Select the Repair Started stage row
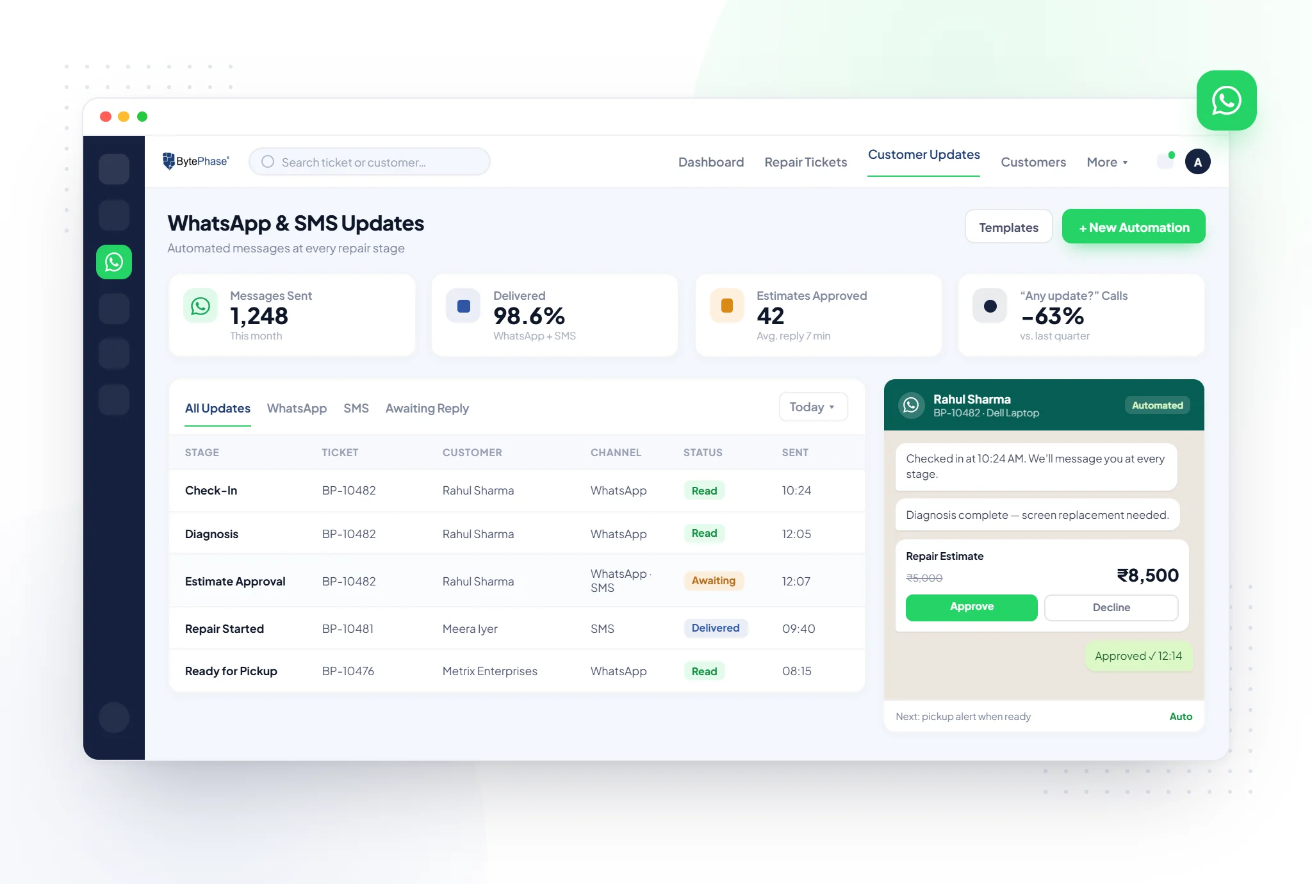 516,628
